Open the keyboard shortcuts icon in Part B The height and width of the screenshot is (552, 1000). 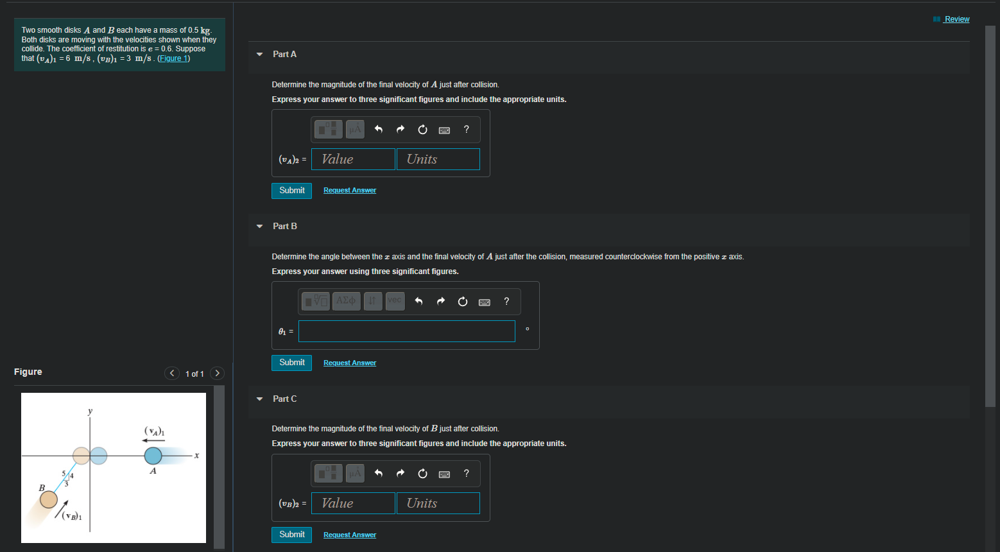(484, 301)
